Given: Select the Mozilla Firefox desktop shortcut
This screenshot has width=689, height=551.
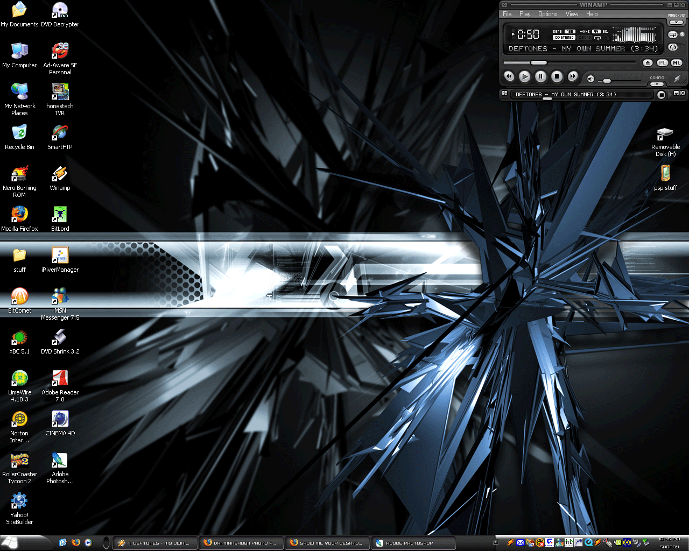Looking at the screenshot, I should click(19, 219).
